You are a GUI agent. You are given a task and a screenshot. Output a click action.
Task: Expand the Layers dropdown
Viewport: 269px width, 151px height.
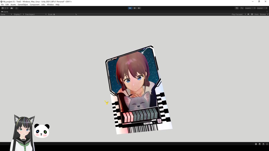250,8
